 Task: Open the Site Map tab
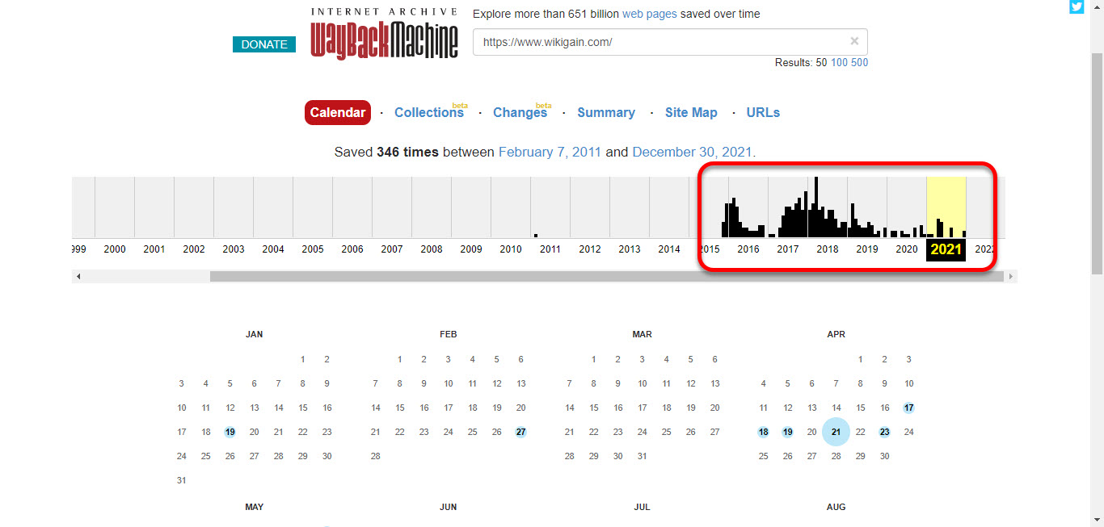tap(691, 113)
